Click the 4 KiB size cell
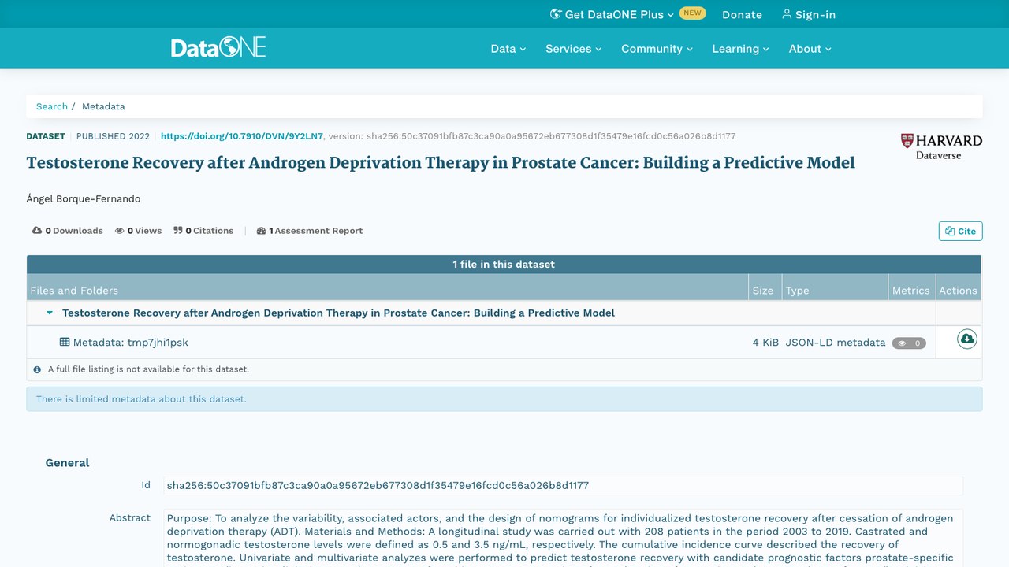Image resolution: width=1009 pixels, height=567 pixels. click(765, 343)
